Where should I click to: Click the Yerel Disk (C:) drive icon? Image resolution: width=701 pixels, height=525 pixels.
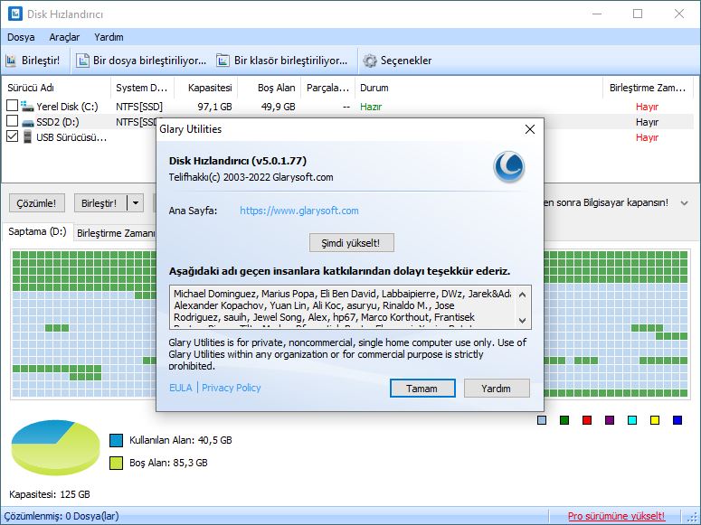27,107
